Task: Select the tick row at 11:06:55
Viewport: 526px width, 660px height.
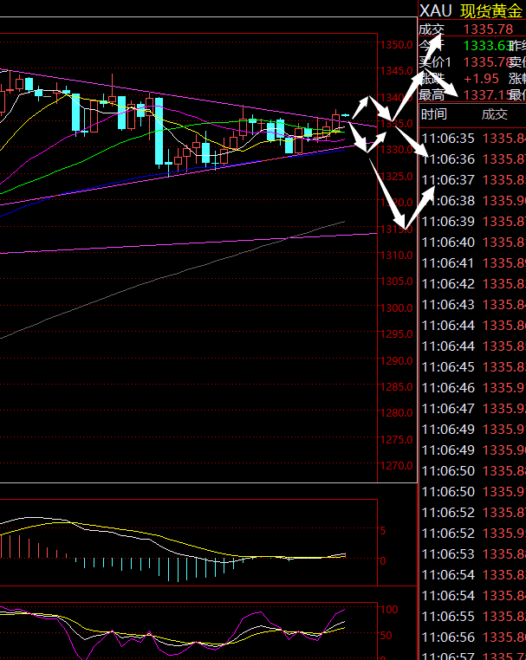Action: coord(473,617)
